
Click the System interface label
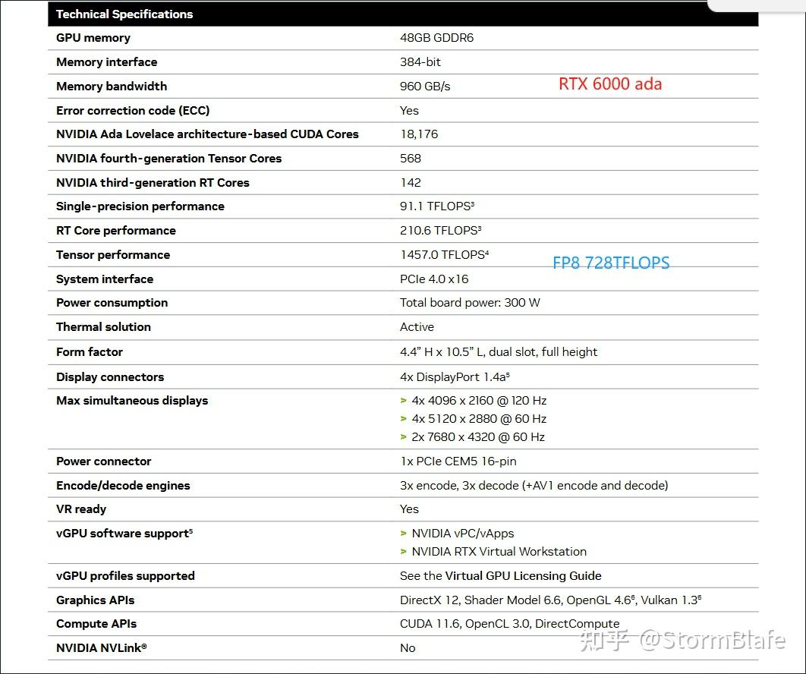click(104, 279)
